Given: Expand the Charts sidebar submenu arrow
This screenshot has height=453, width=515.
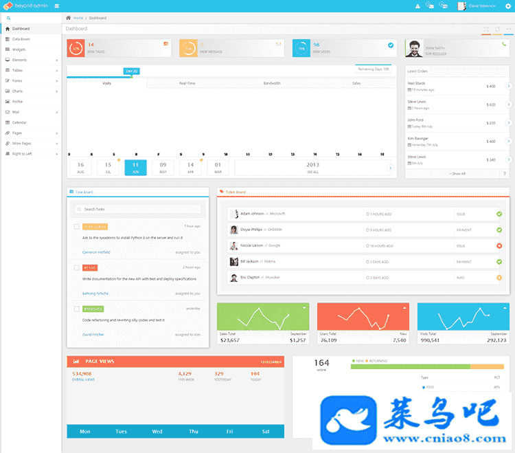Looking at the screenshot, I should tap(57, 91).
